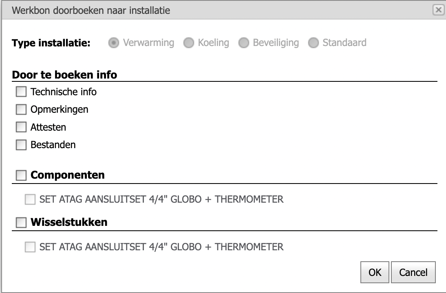Check the Attesten option
The image size is (446, 293).
tap(21, 127)
